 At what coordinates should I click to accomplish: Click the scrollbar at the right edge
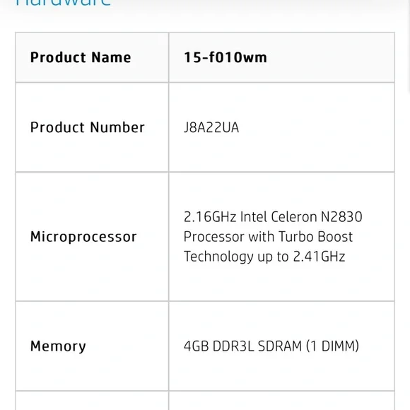409,46
